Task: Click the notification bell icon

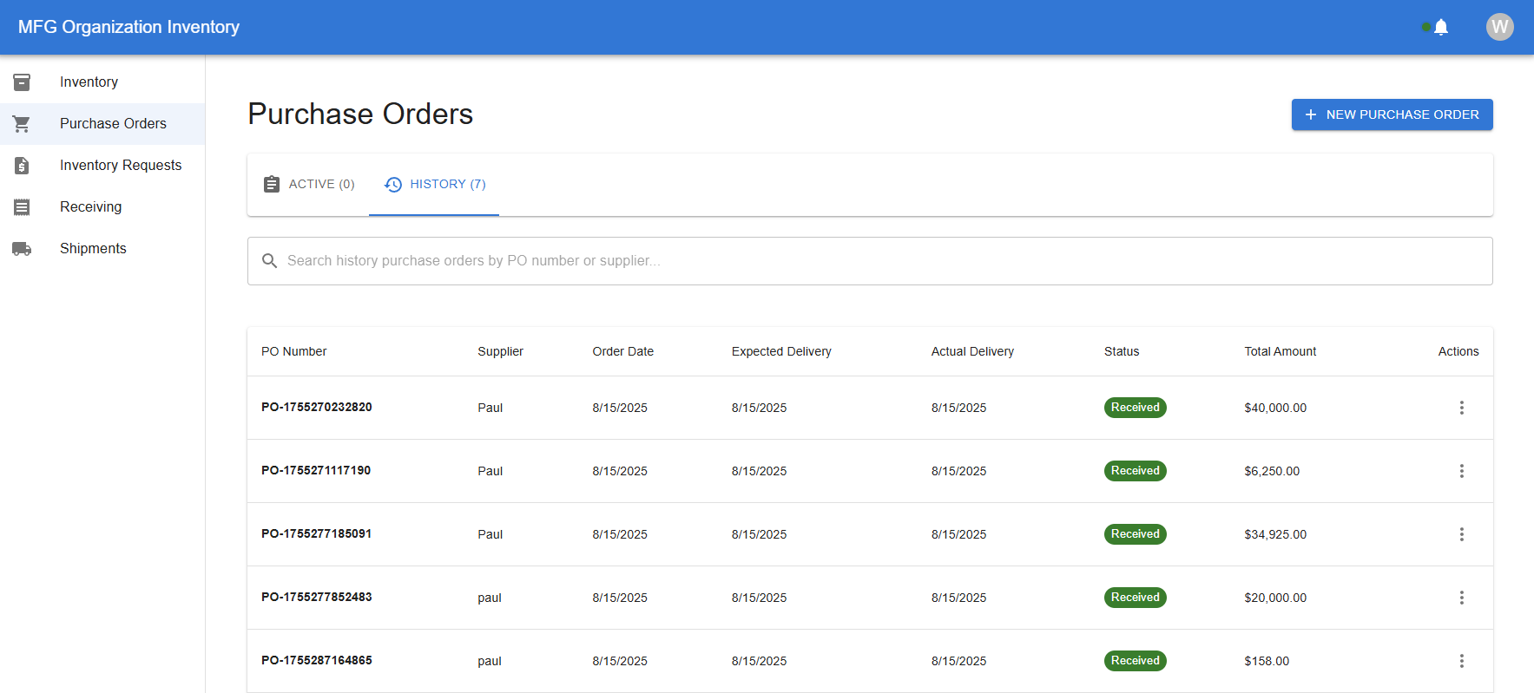Action: point(1441,27)
